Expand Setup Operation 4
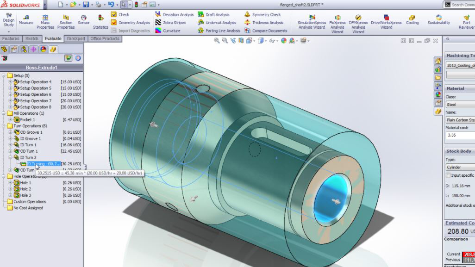The width and height of the screenshot is (475, 267). [10, 82]
